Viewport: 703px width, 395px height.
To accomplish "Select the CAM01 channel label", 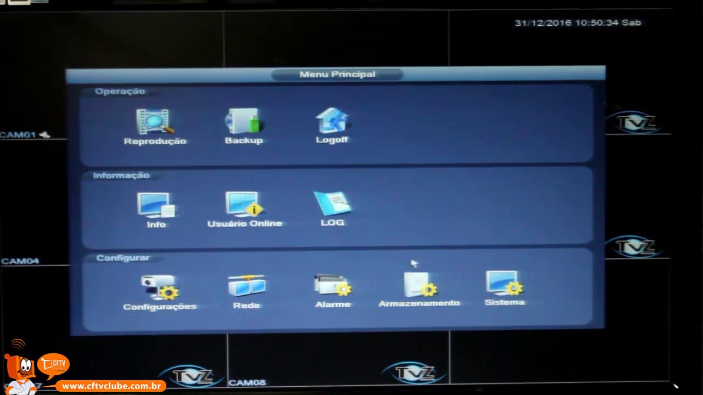I will coord(18,135).
